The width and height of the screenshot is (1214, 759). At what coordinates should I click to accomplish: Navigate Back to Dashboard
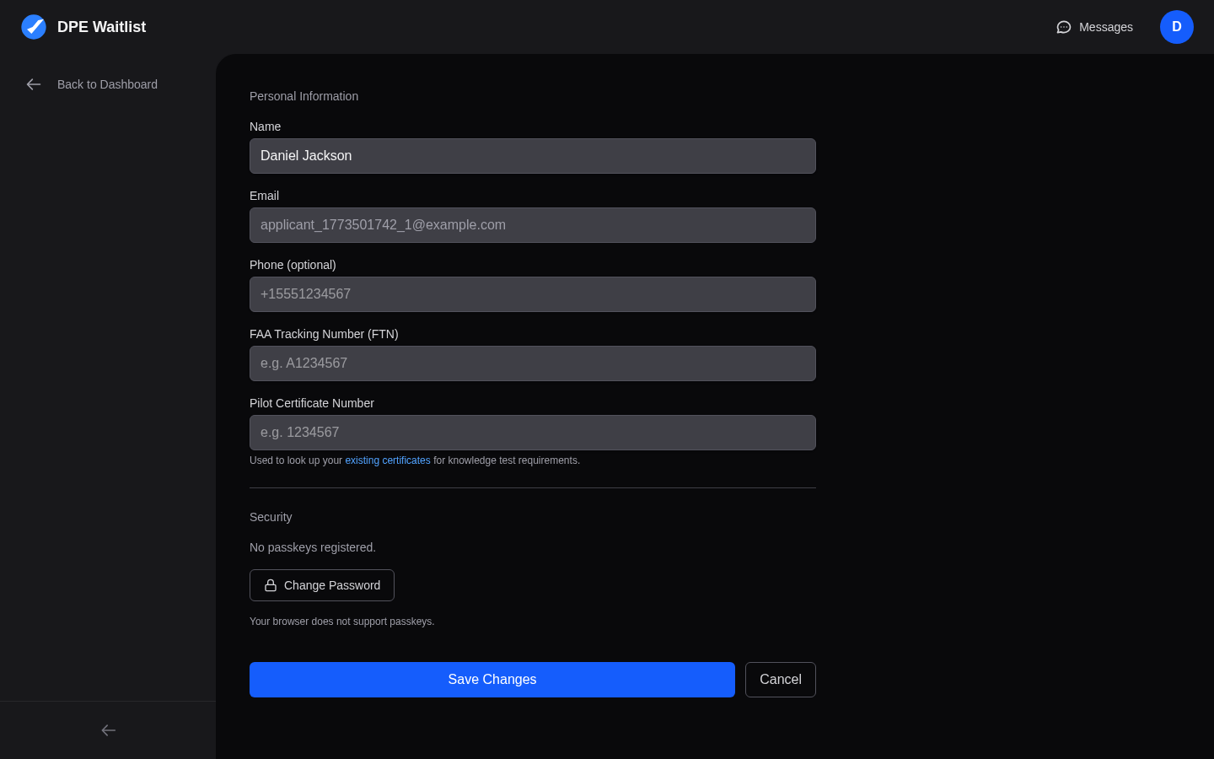107,84
